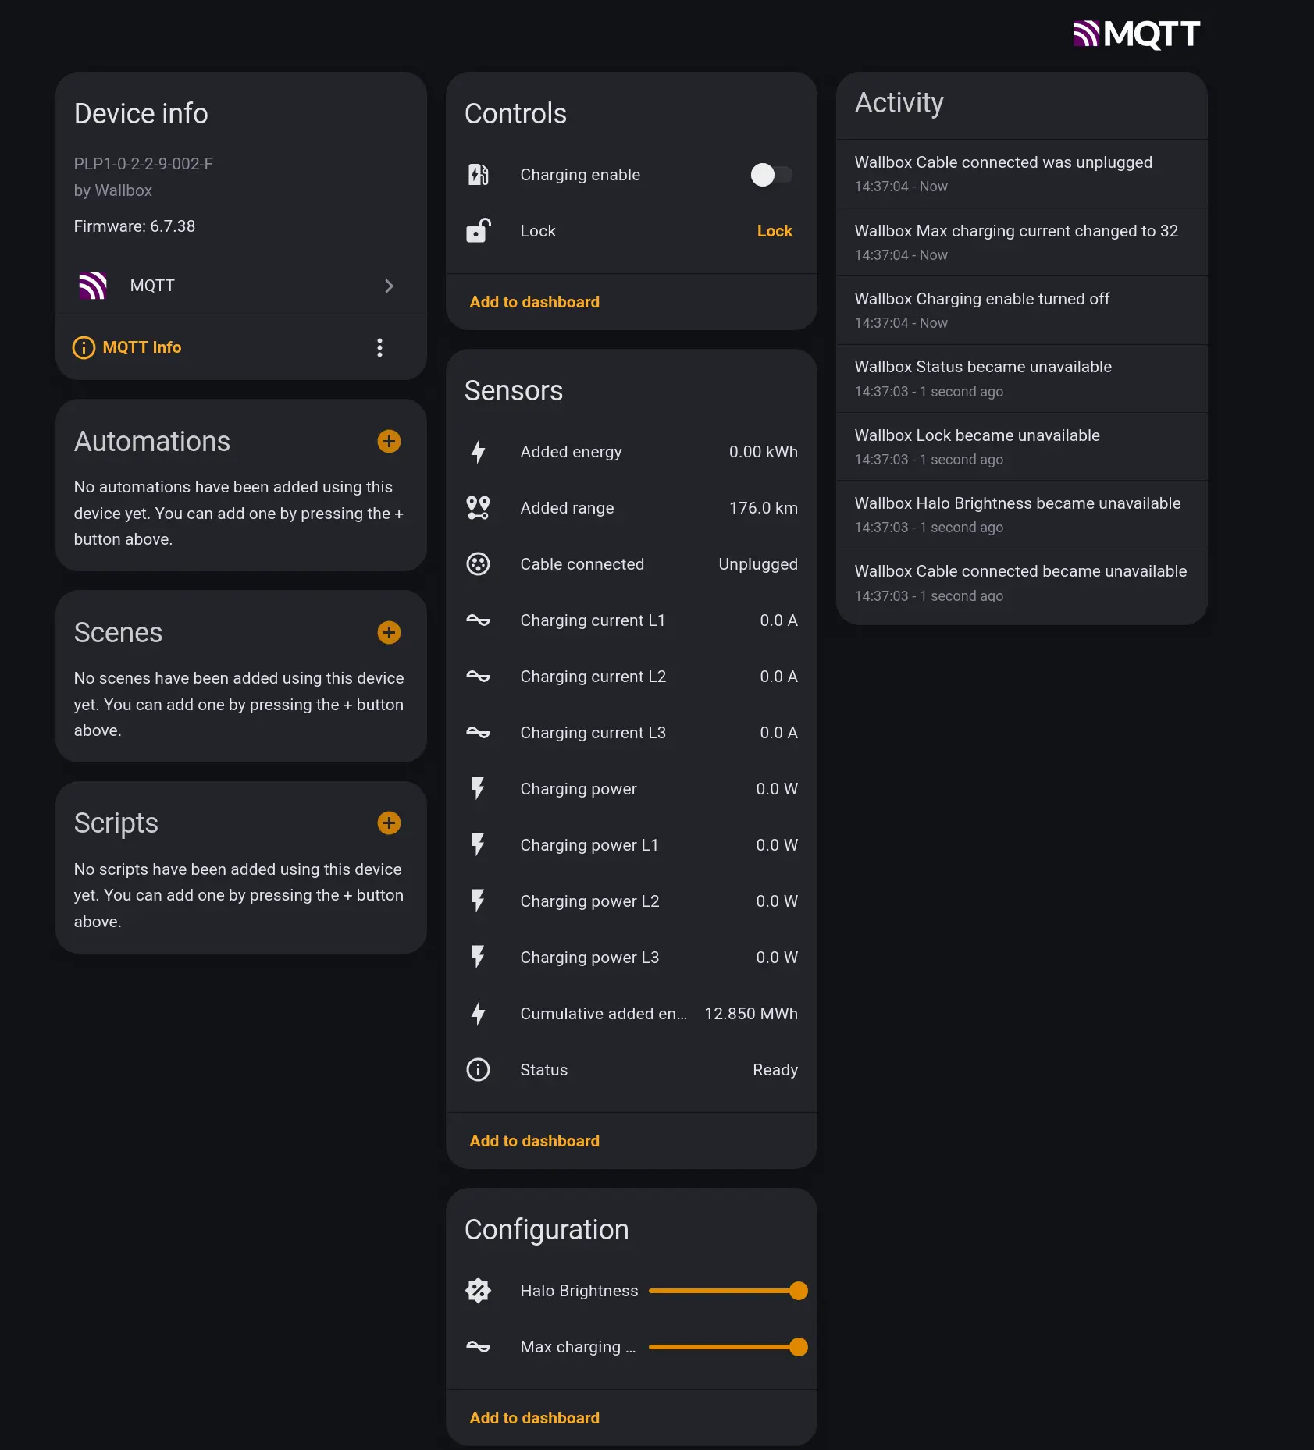Add a new automation with the plus icon

(x=389, y=442)
